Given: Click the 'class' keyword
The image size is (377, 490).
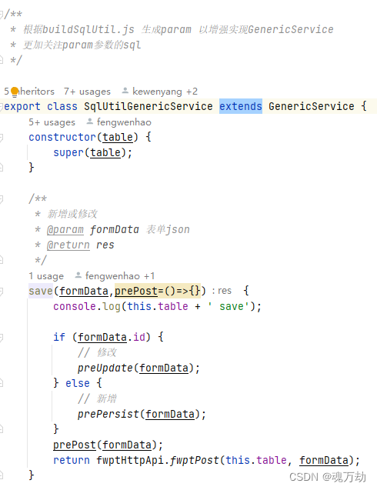Looking at the screenshot, I should pyautogui.click(x=62, y=106).
